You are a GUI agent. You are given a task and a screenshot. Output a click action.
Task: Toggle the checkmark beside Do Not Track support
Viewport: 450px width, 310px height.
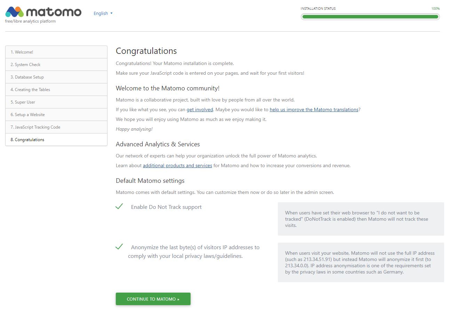coord(119,206)
